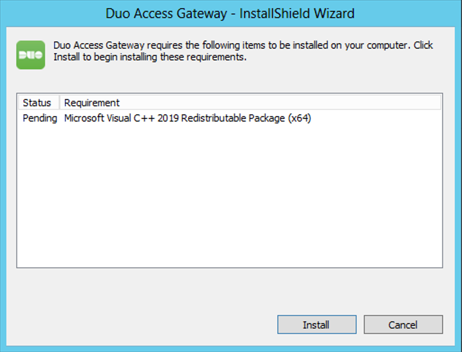Click the divider between Status and Requirement columns

point(59,103)
